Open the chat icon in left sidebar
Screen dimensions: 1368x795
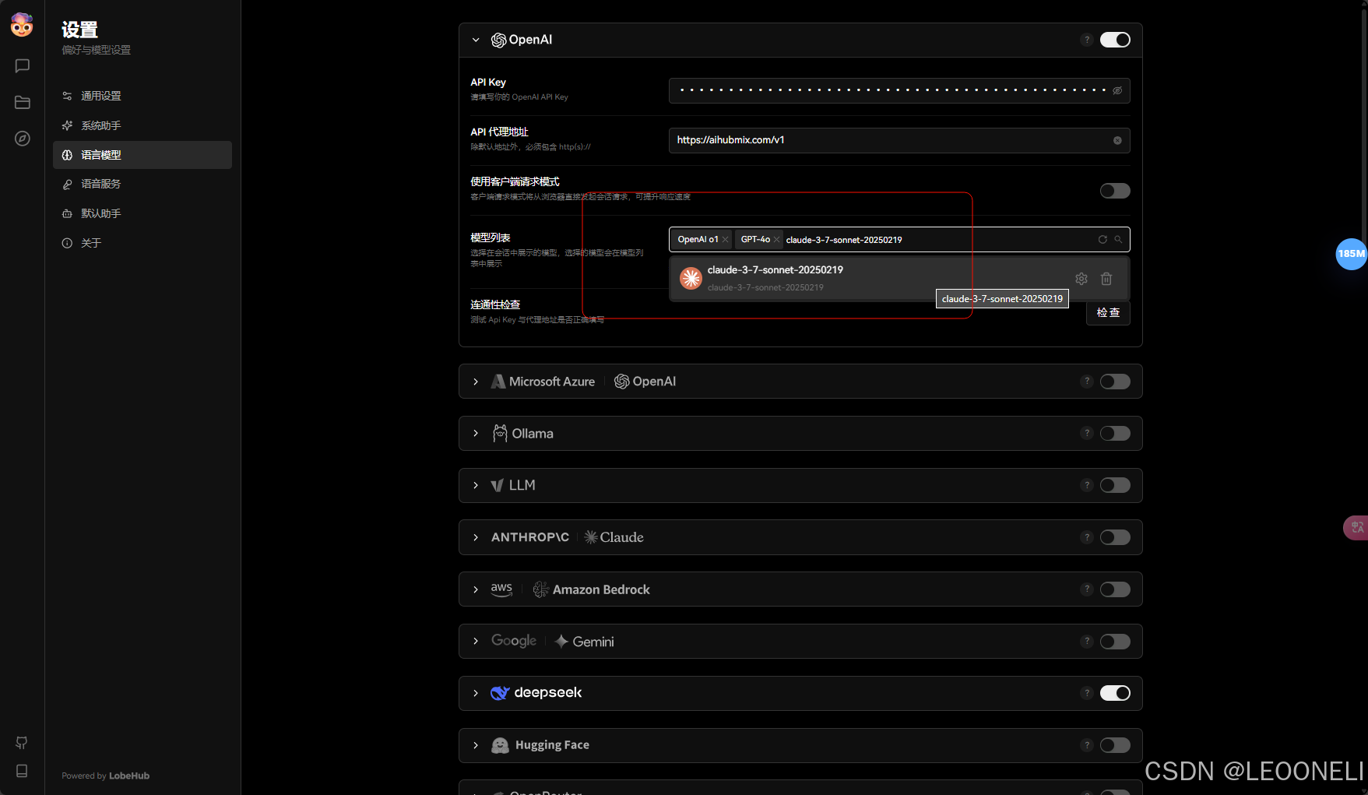[x=22, y=66]
